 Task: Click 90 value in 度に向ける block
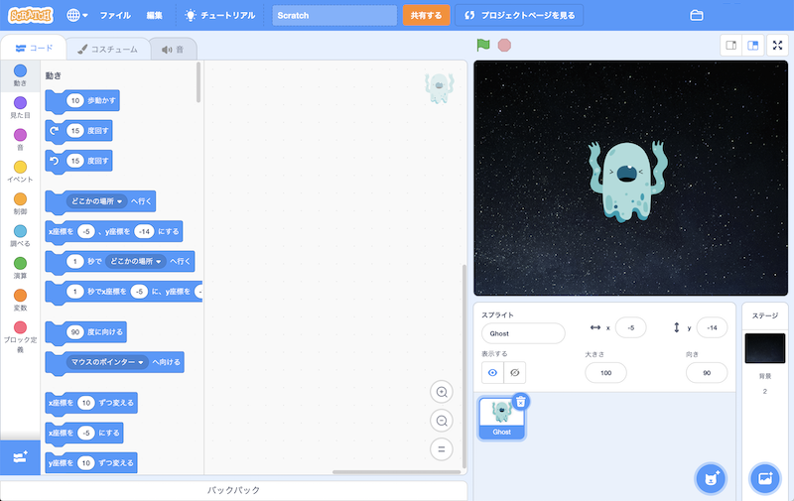click(x=75, y=332)
